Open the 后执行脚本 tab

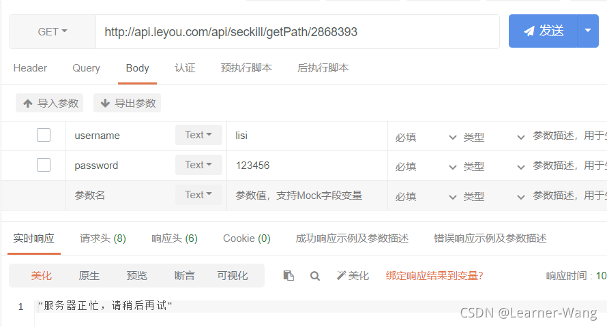point(323,68)
